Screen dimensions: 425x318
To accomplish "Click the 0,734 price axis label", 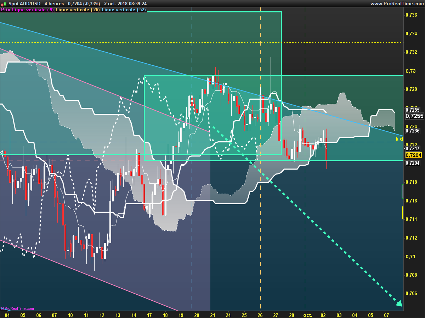I will 411,34.
